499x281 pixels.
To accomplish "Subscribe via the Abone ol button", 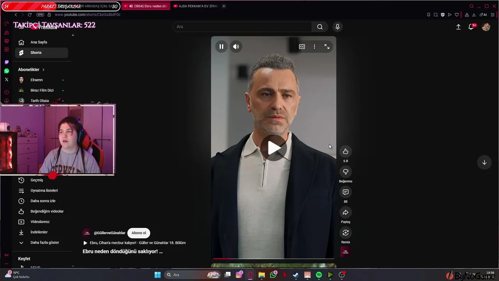I will pos(139,233).
